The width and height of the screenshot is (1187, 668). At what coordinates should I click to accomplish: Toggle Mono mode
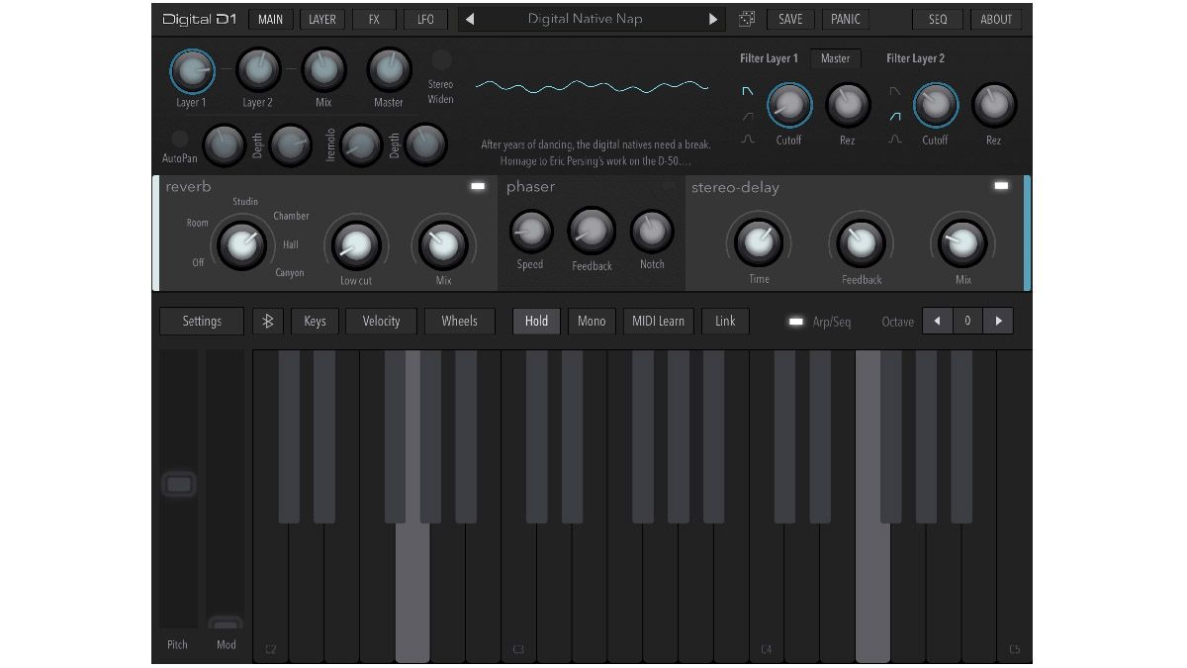[x=592, y=321]
